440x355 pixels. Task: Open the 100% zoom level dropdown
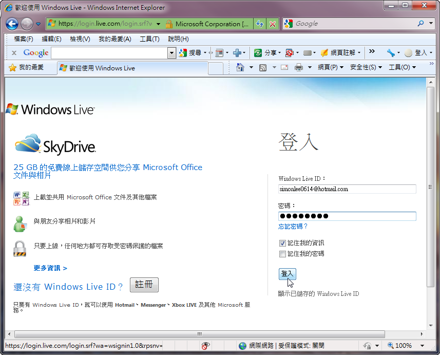point(422,346)
